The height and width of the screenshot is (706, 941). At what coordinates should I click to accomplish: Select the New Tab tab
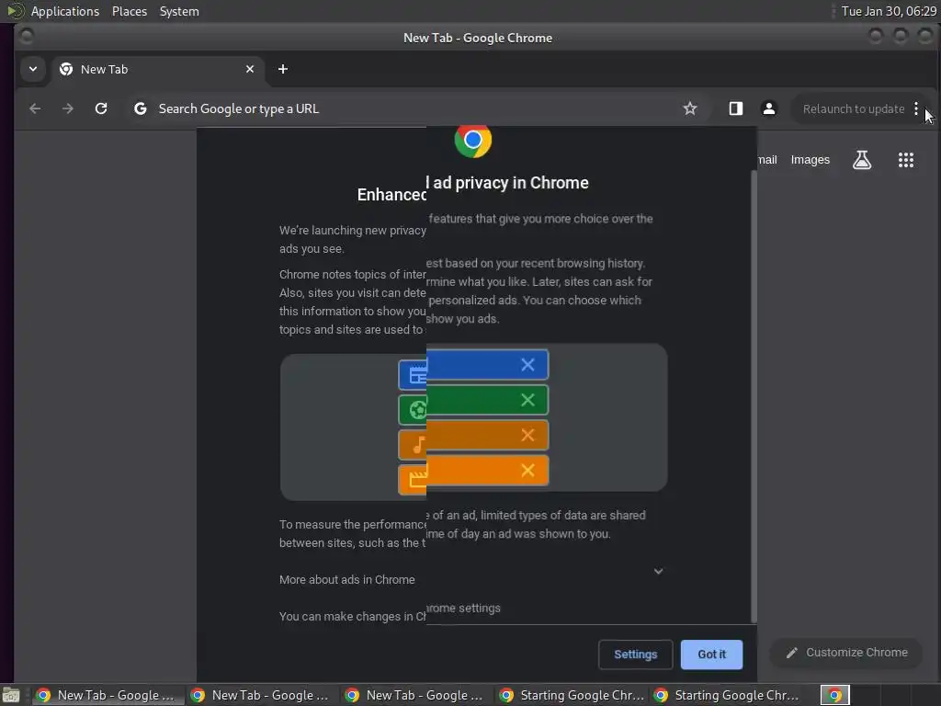[157, 70]
